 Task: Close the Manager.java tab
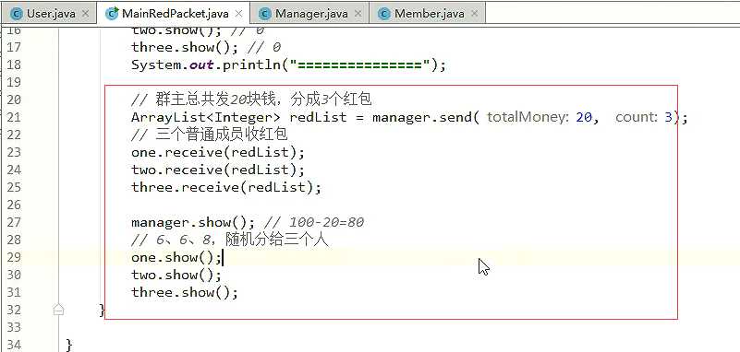[358, 14]
